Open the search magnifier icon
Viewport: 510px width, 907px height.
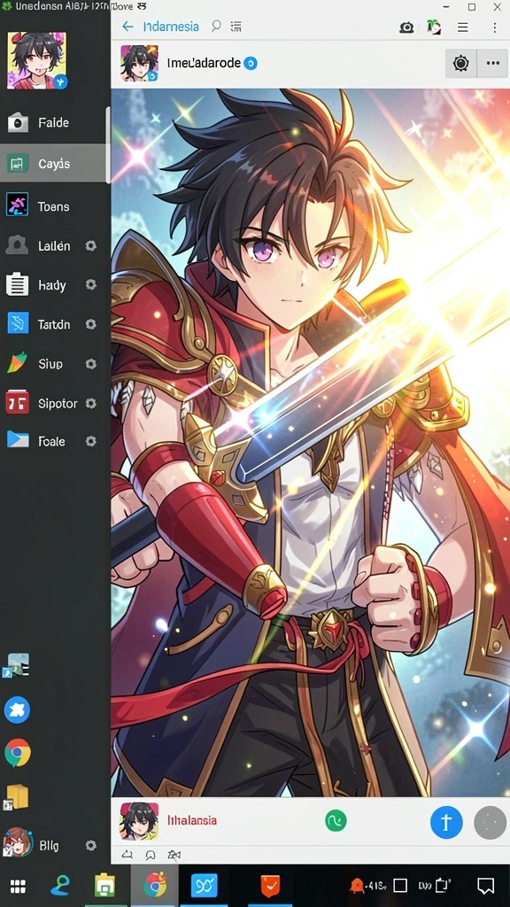(216, 26)
